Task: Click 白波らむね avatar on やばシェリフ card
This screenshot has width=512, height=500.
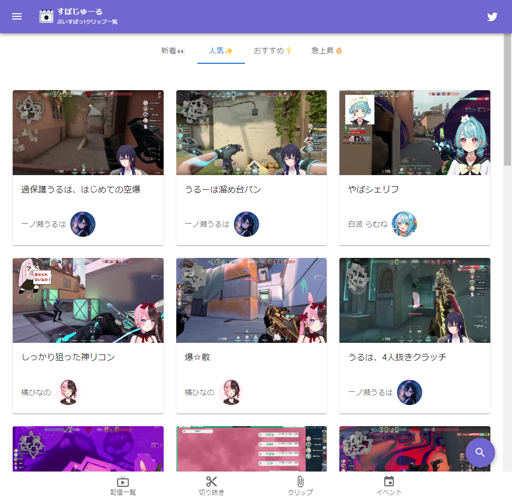Action: coord(404,224)
